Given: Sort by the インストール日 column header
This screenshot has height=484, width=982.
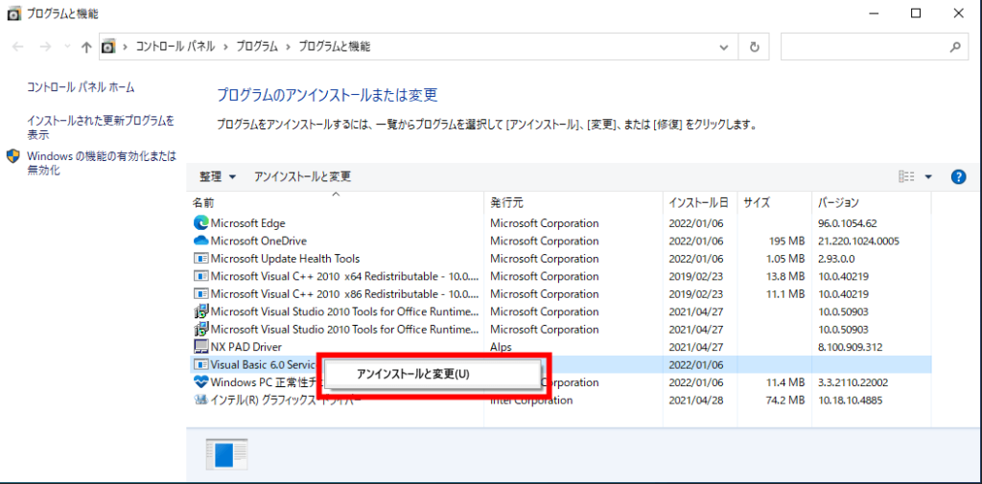Looking at the screenshot, I should (700, 203).
